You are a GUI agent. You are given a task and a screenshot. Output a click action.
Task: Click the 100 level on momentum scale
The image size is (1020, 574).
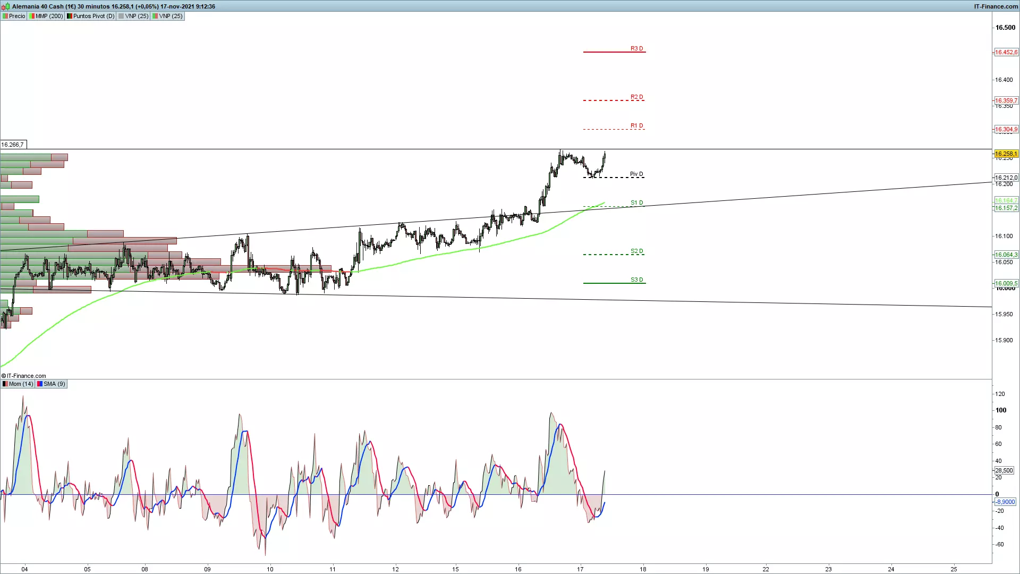point(1001,410)
